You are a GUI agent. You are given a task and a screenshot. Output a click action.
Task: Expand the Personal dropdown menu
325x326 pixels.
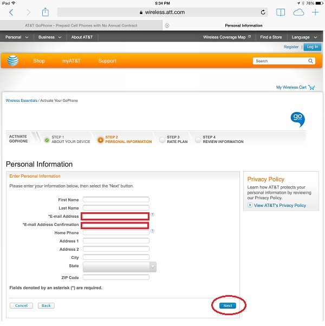click(17, 37)
